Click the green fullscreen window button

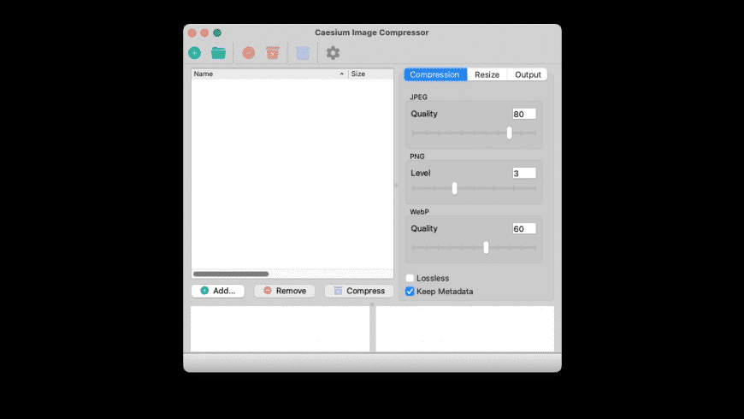point(217,32)
